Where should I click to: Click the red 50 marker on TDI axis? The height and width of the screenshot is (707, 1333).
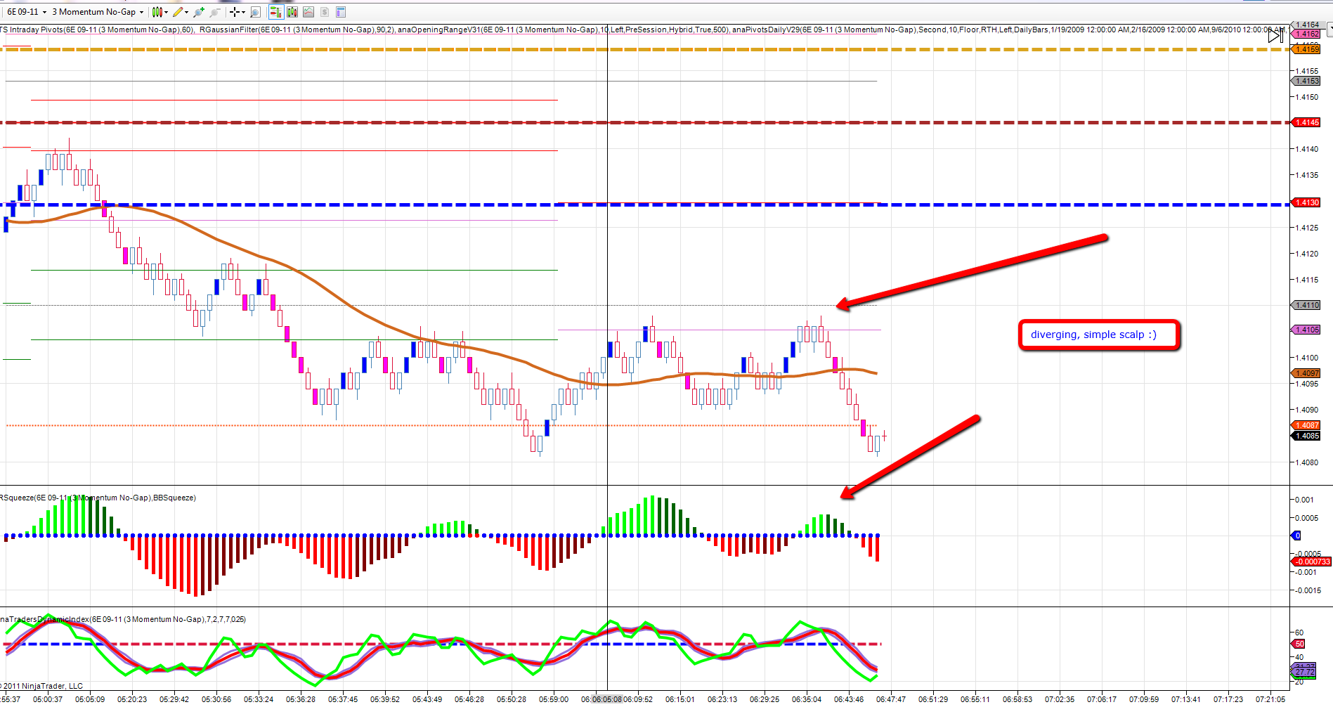point(1299,644)
